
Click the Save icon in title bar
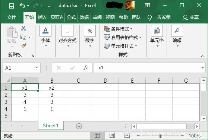tap(12, 6)
